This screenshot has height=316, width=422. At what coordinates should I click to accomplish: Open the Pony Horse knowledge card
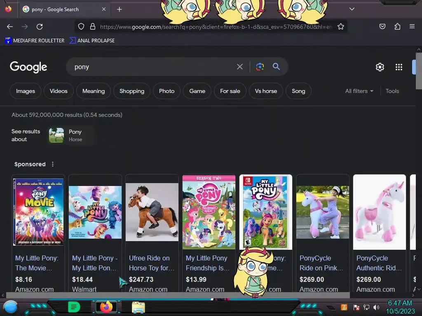(71, 135)
